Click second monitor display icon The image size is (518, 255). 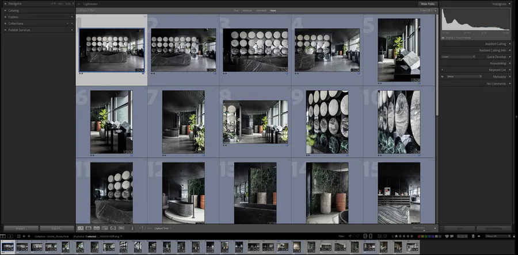tap(10, 236)
